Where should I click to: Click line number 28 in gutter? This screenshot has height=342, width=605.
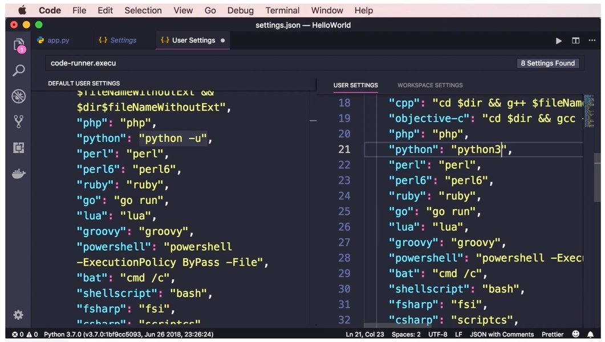[x=344, y=258]
